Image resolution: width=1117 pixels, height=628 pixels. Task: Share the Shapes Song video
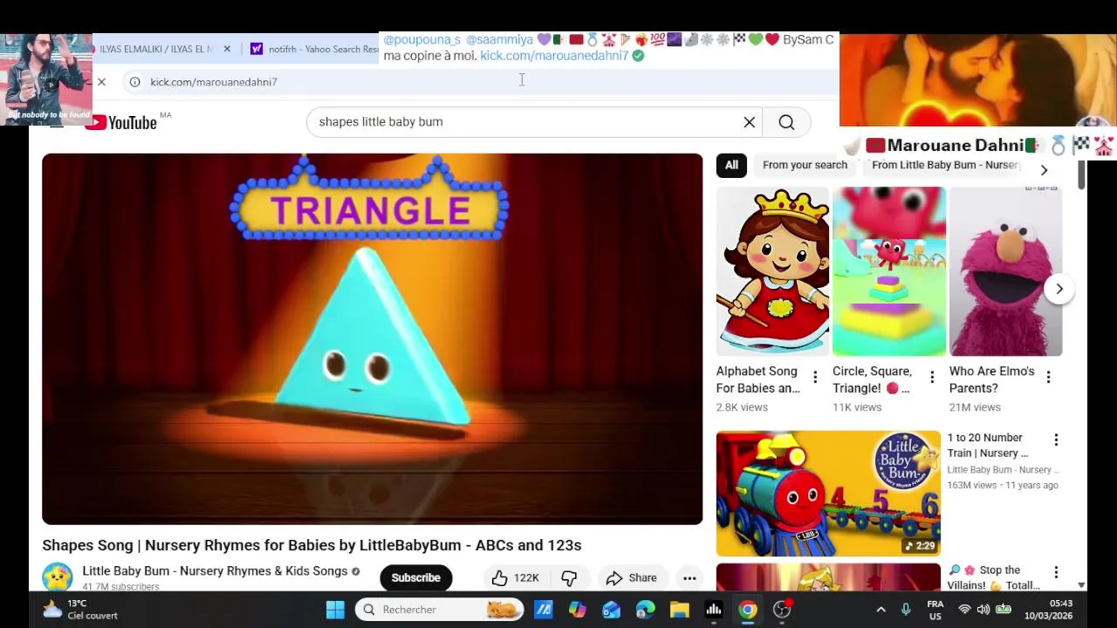pyautogui.click(x=631, y=577)
